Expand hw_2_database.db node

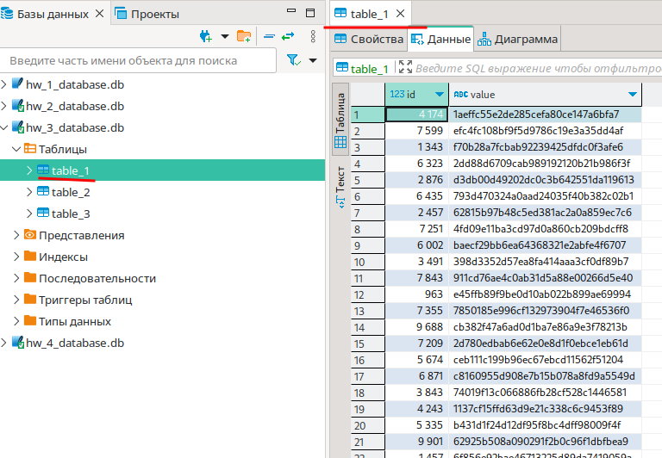tap(3, 106)
